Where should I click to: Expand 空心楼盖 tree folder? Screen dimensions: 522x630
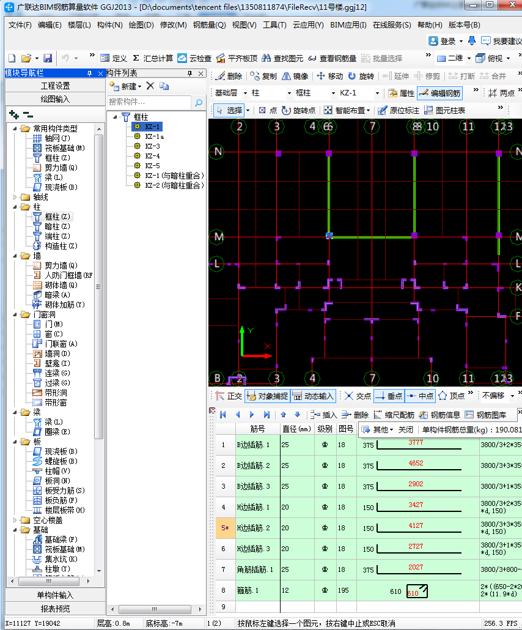15,520
